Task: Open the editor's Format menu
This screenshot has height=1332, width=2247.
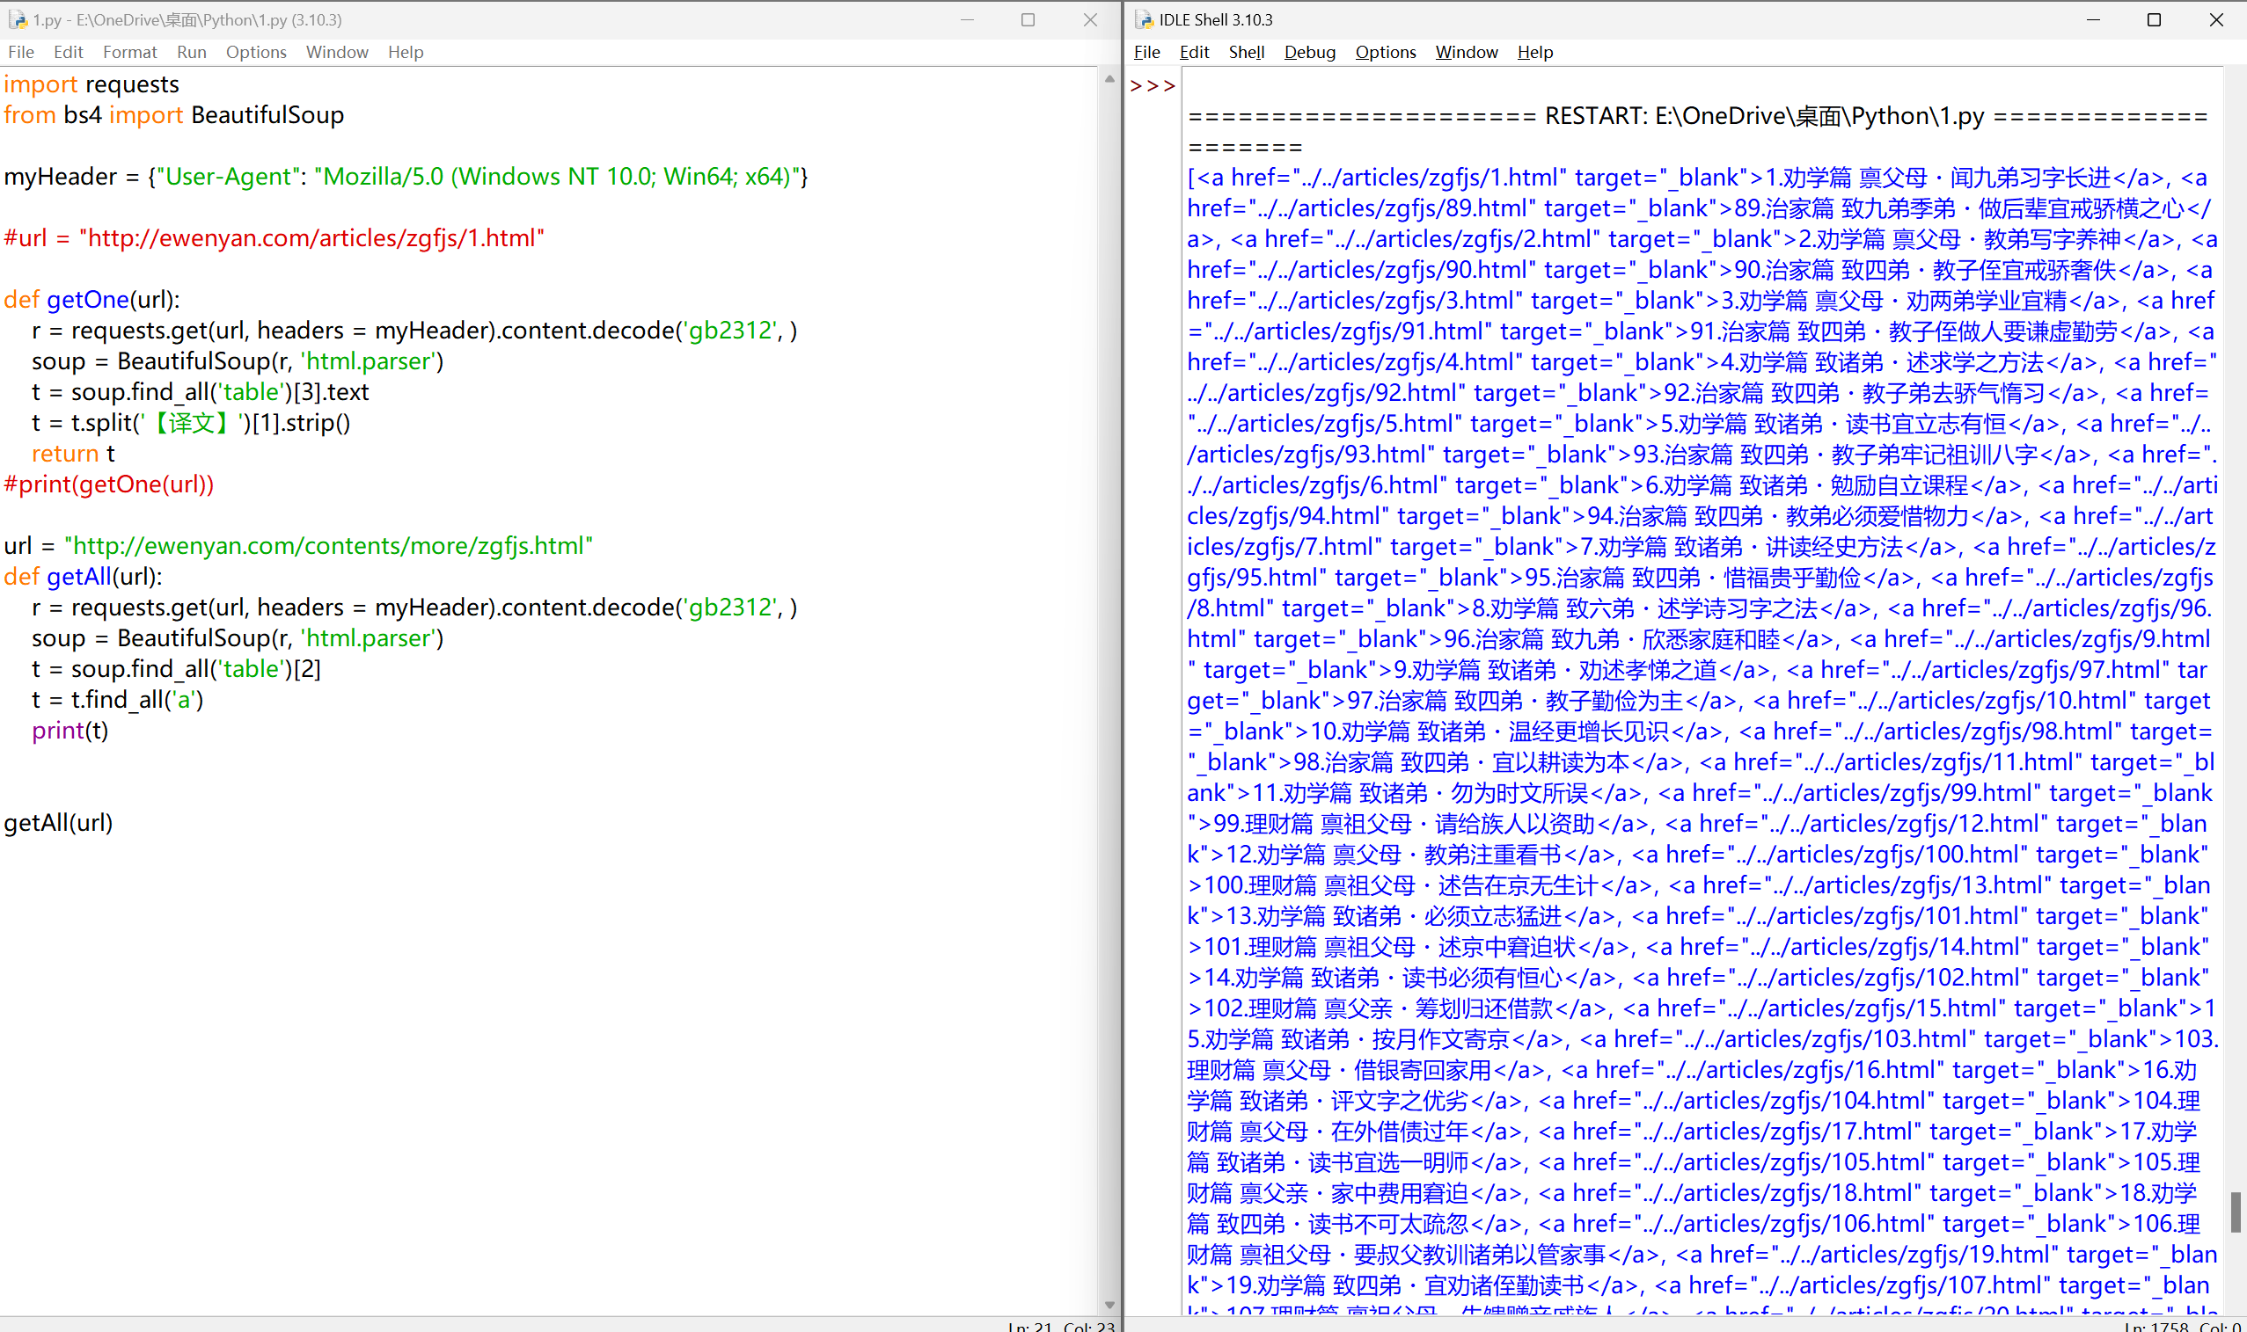Action: click(x=129, y=52)
